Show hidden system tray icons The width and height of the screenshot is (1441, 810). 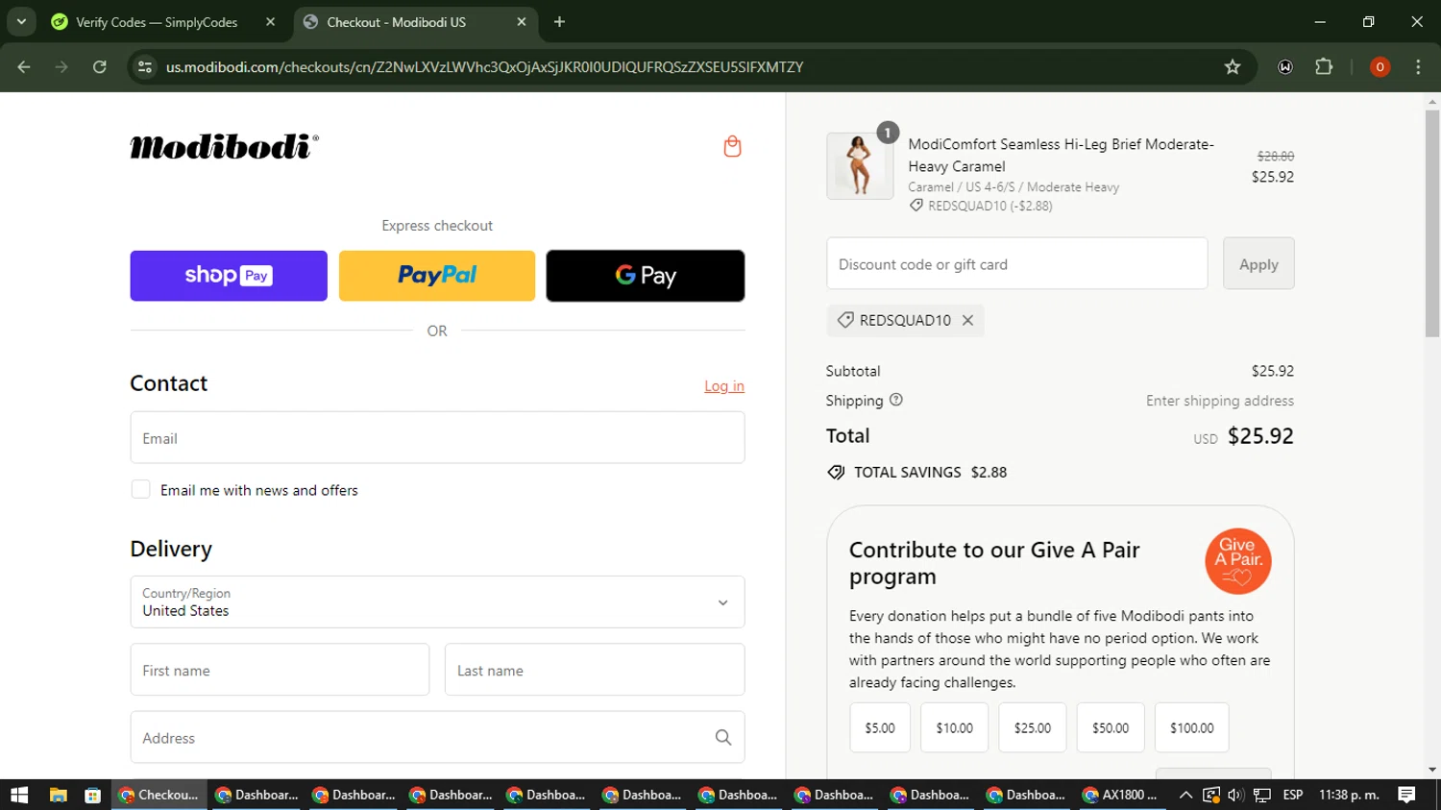click(x=1185, y=795)
